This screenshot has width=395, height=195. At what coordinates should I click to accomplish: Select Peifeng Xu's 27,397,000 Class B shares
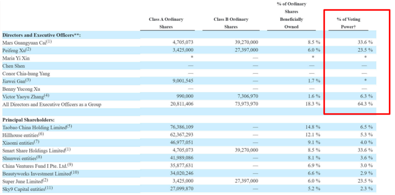pos(247,50)
